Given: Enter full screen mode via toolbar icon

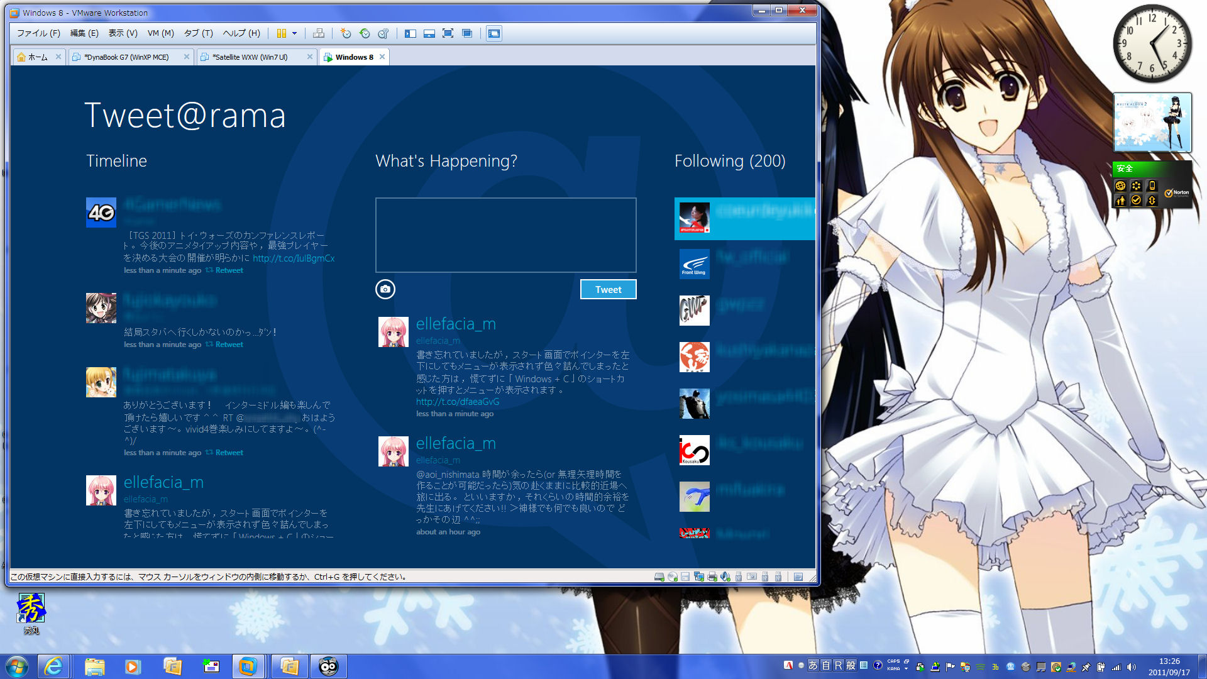Looking at the screenshot, I should [x=448, y=33].
